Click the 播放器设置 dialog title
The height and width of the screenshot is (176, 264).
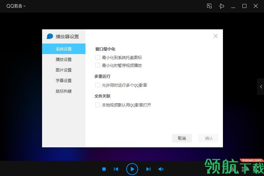(67, 37)
